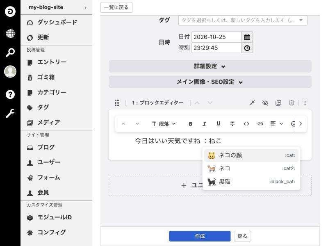The height and width of the screenshot is (246, 328).
Task: Click the blue 作成 create button
Action: [x=200, y=236]
